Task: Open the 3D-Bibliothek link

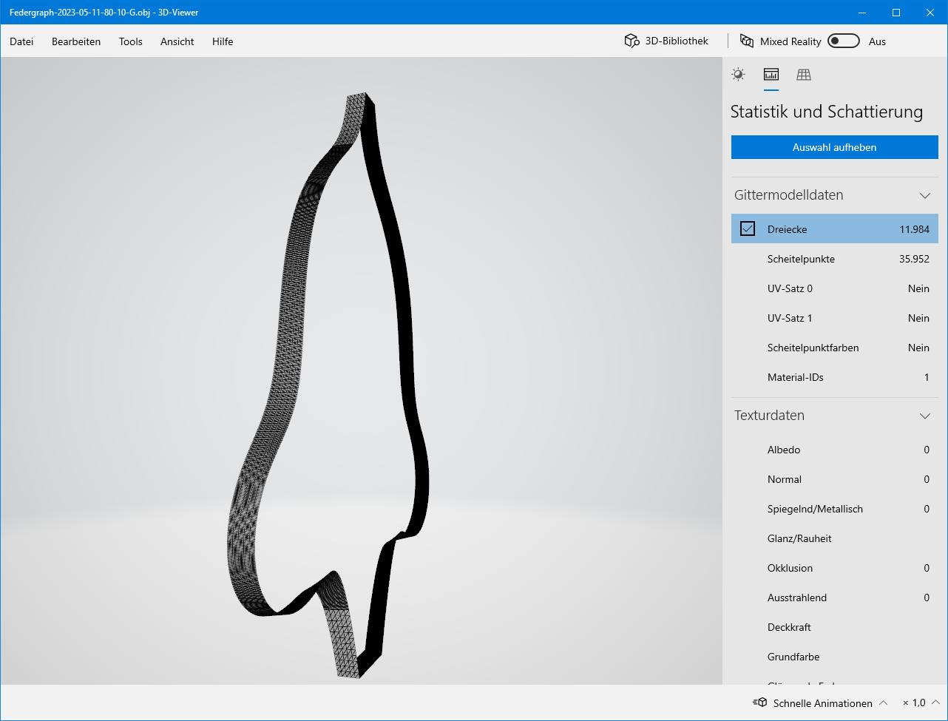Action: point(676,41)
